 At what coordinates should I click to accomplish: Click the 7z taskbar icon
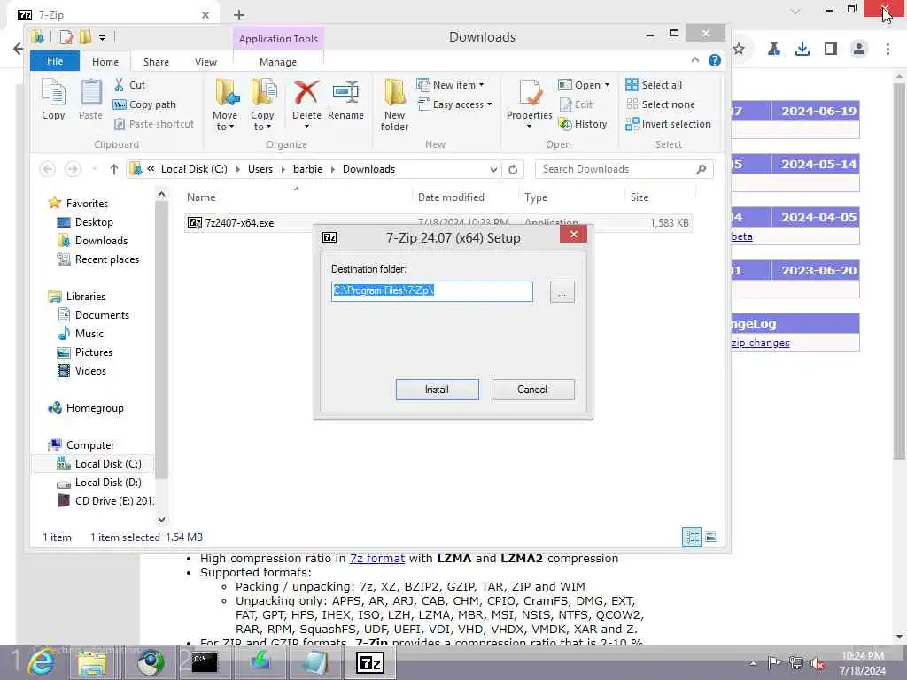370,662
